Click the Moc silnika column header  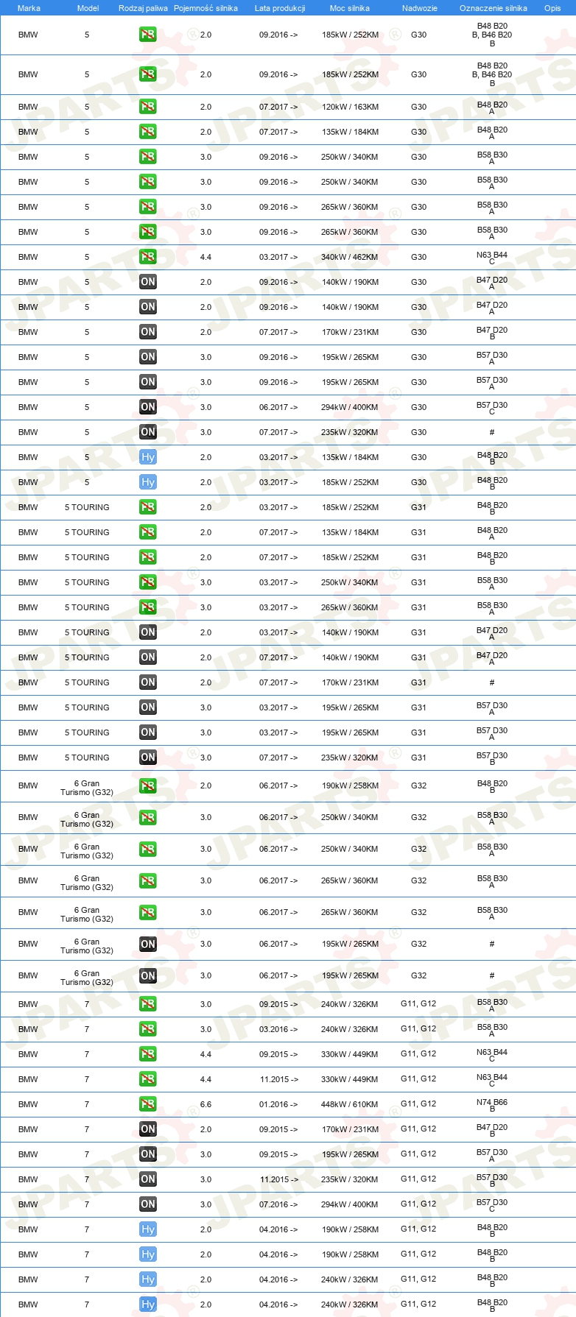(x=350, y=8)
